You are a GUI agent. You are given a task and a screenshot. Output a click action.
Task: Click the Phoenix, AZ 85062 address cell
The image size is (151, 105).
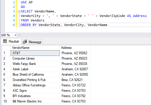coord(75,53)
